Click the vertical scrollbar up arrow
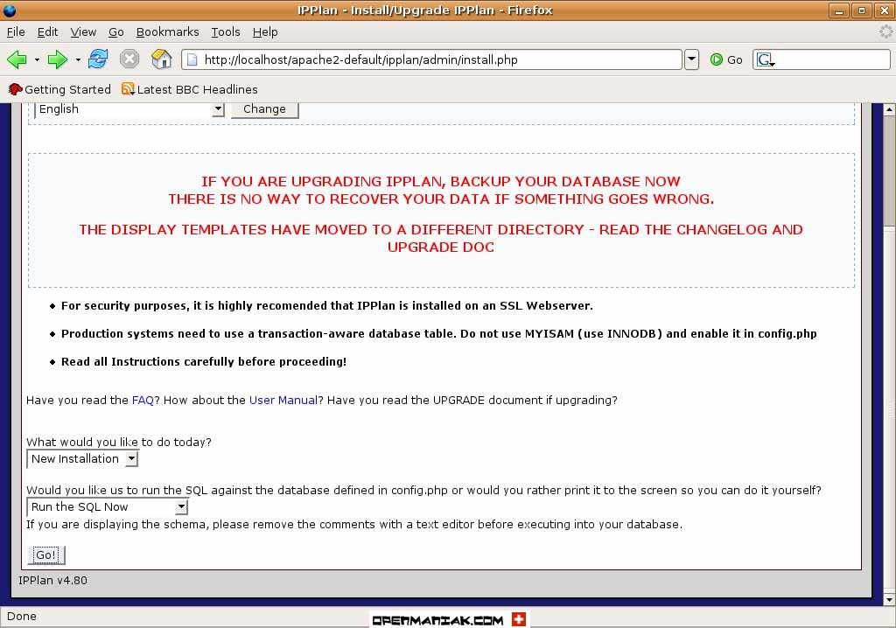This screenshot has width=896, height=628. point(889,109)
